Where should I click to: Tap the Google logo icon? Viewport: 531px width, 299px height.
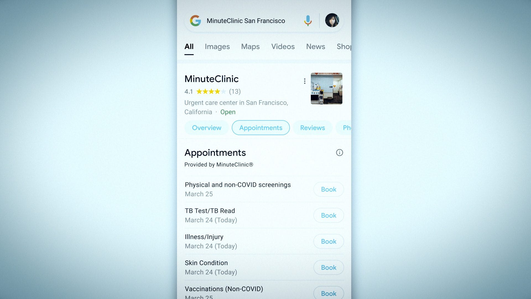[x=196, y=20]
